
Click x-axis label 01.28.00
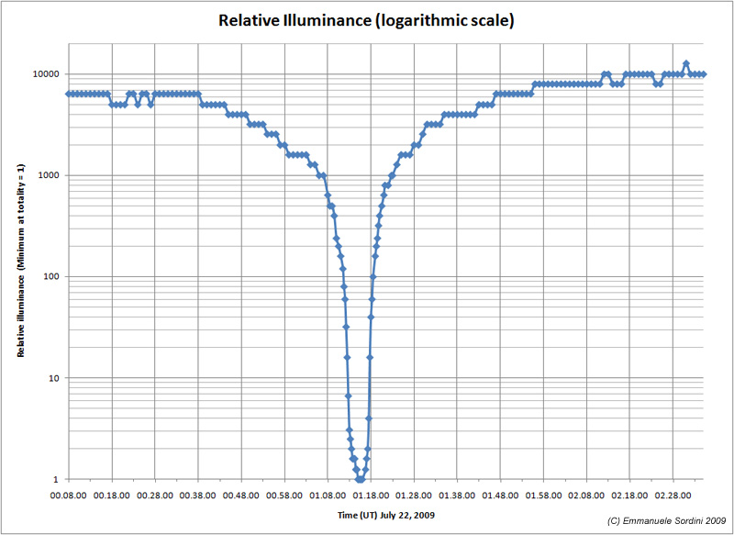[x=414, y=496]
